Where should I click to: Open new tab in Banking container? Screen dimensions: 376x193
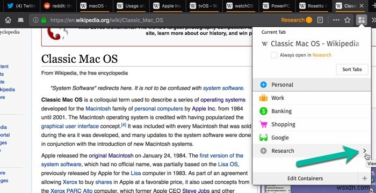coord(312,111)
